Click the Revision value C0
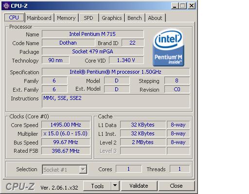The width and height of the screenshot is (249, 194). click(x=177, y=89)
